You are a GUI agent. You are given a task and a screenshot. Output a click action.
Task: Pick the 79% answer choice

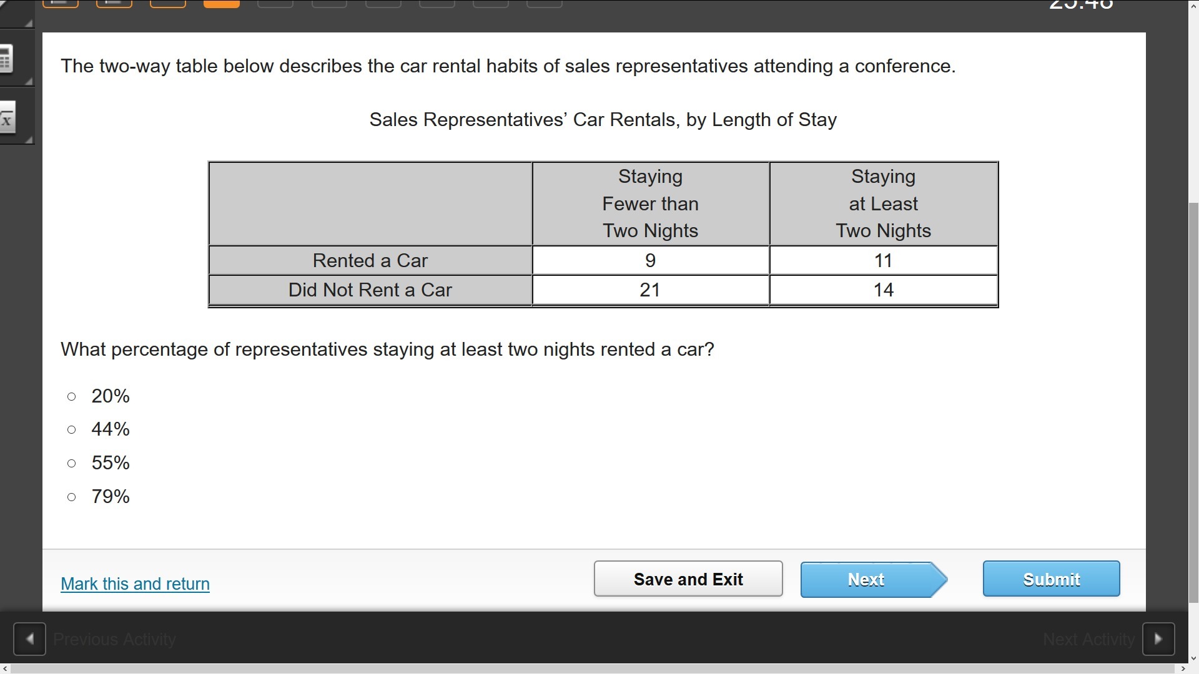(x=72, y=497)
